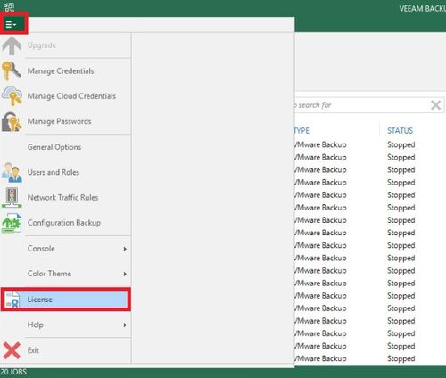446x378 pixels.
Task: Expand the Color Theme submenu arrow
Action: pyautogui.click(x=125, y=274)
